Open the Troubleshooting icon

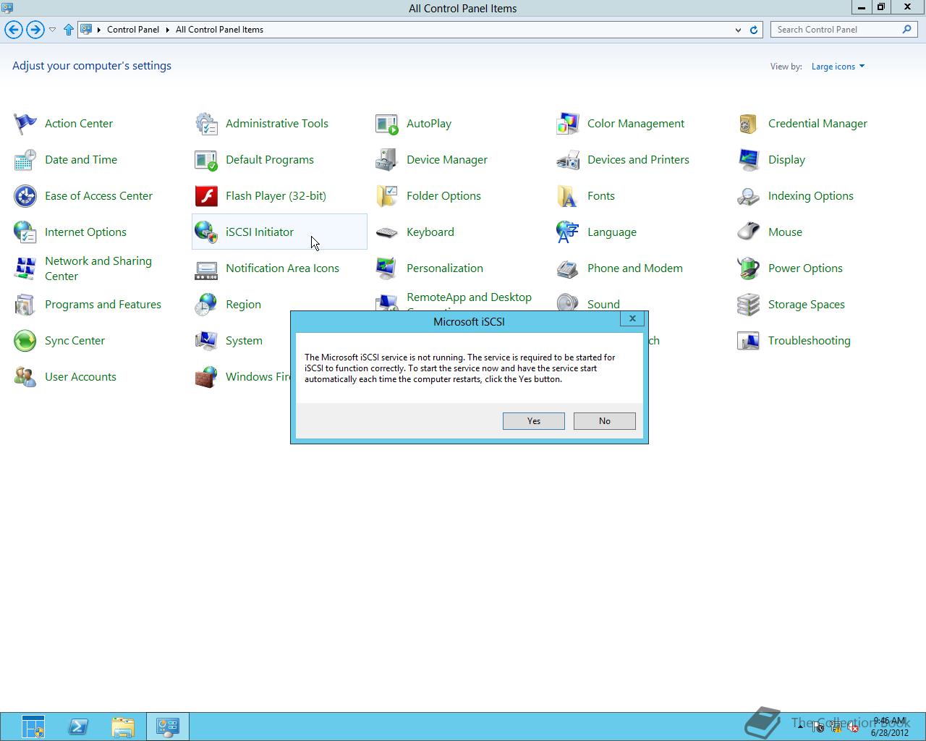(749, 341)
